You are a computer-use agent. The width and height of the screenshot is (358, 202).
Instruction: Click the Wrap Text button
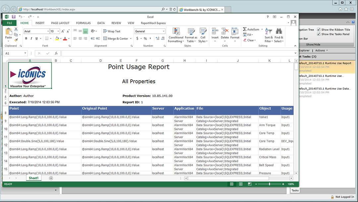pos(112,31)
